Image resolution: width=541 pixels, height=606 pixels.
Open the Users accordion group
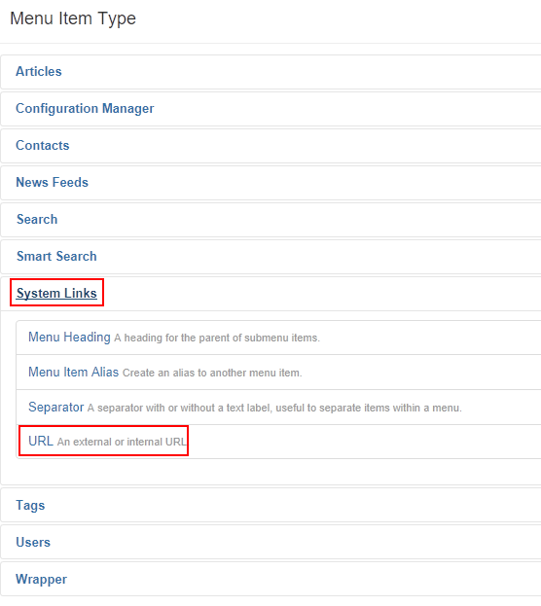(x=33, y=542)
